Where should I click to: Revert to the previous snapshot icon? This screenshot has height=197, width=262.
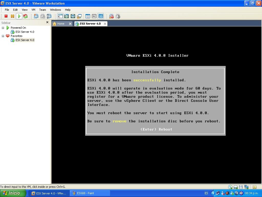click(x=43, y=16)
